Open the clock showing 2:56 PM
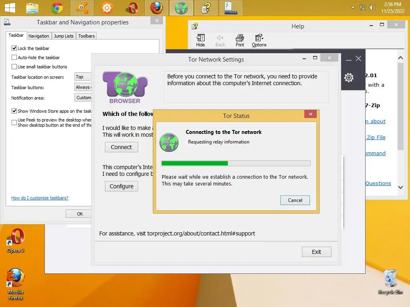The width and height of the screenshot is (410, 307). (x=392, y=8)
